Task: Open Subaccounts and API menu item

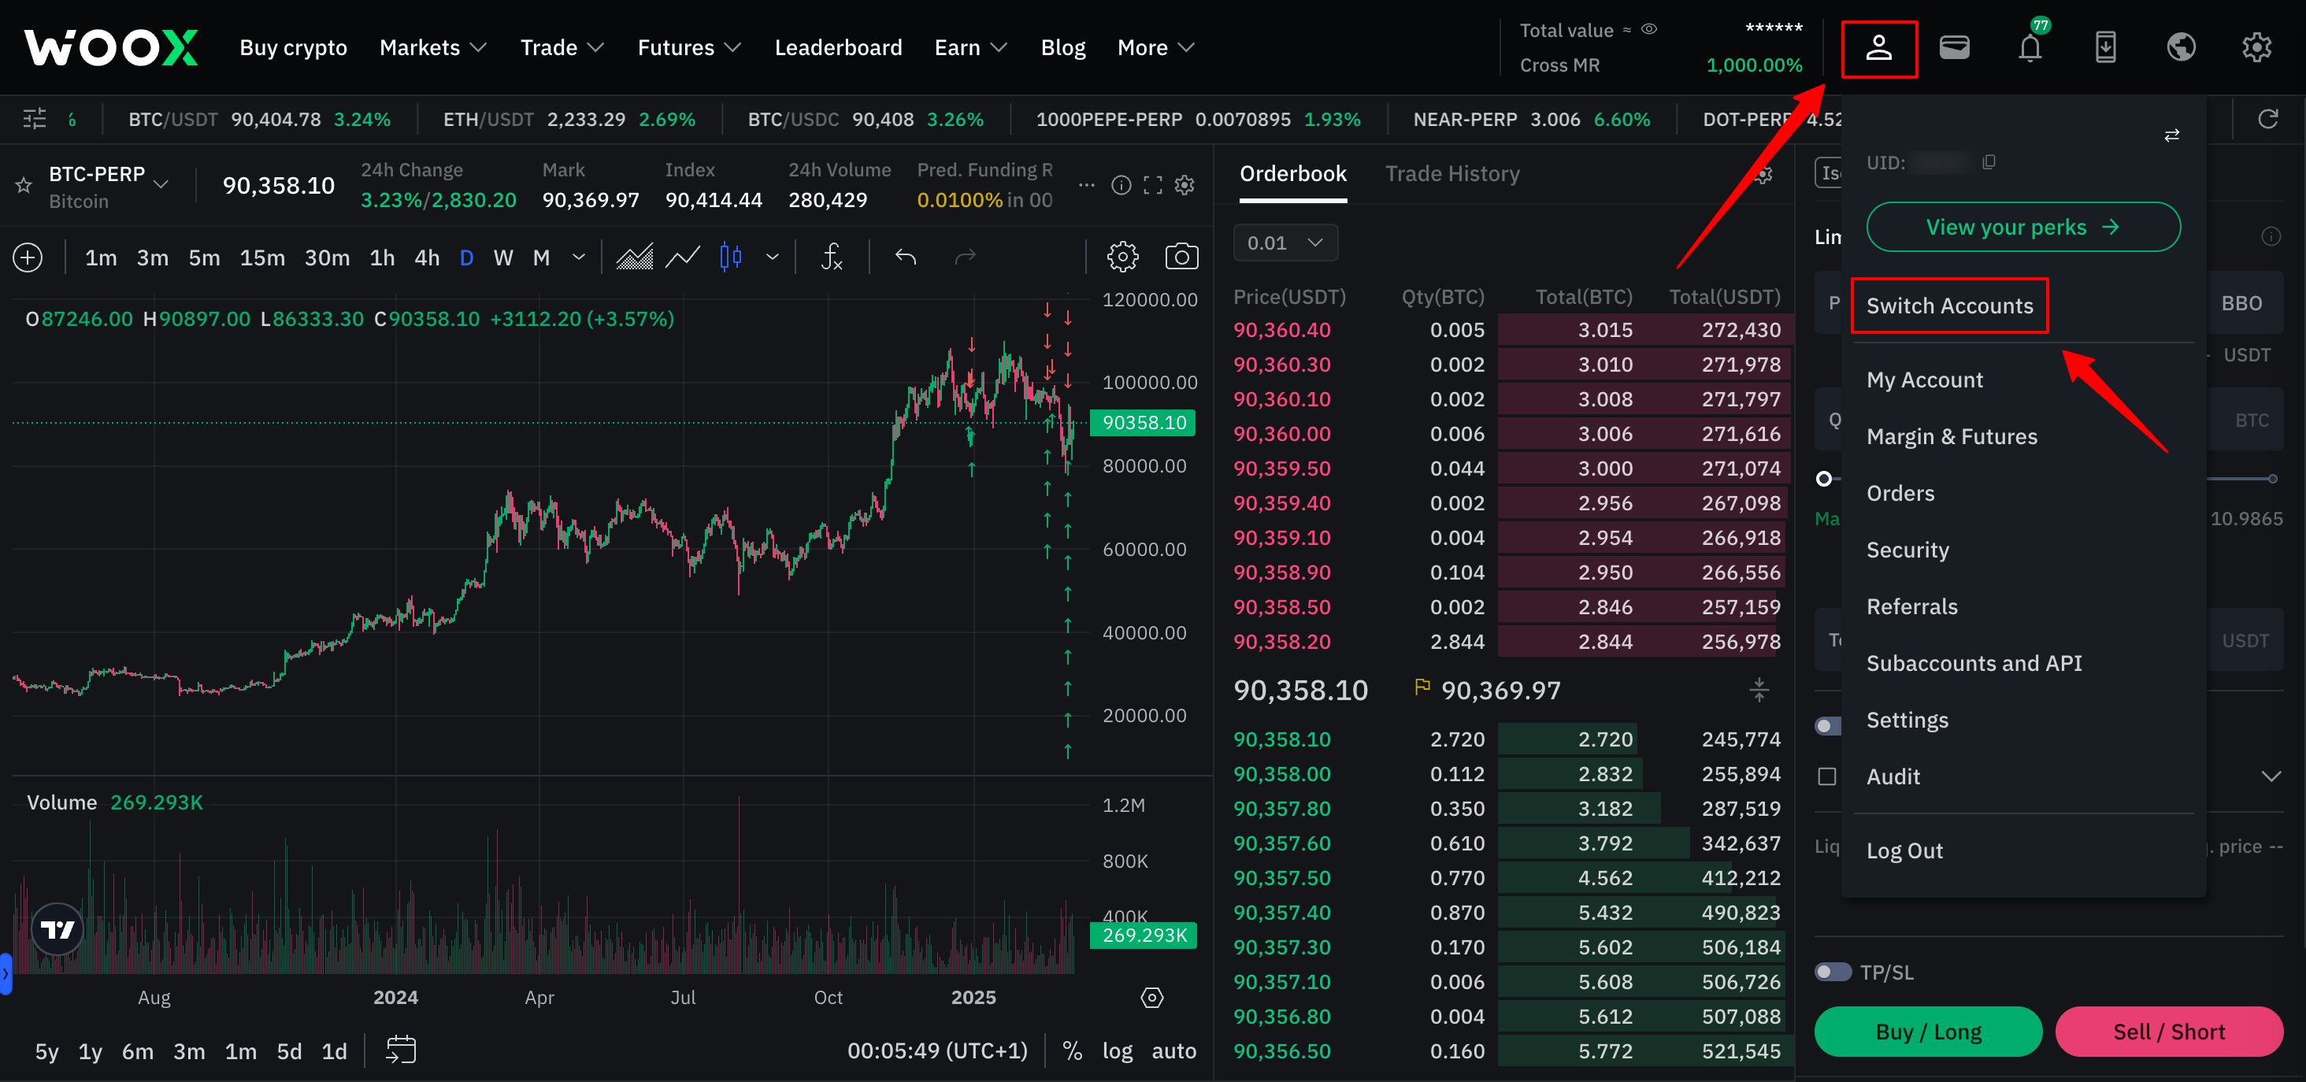Action: click(1974, 663)
